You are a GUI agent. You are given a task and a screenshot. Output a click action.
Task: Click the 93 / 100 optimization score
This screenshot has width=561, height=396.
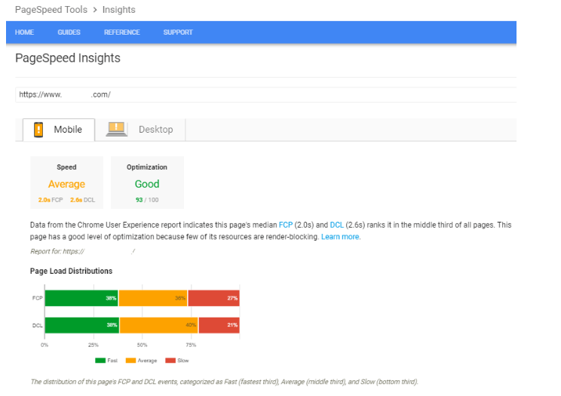pos(147,200)
